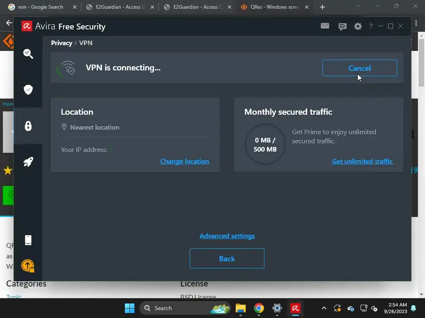Viewport: 425px width, 318px height.
Task: Open the Windows Start menu
Action: (x=129, y=308)
